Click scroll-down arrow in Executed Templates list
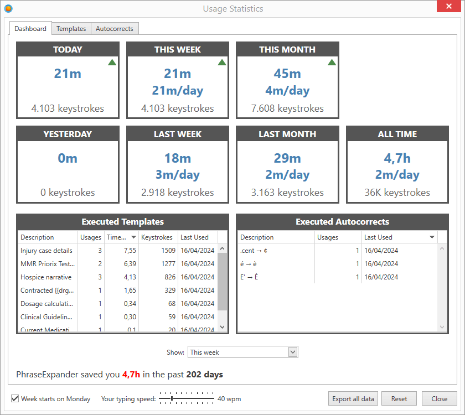 point(222,327)
